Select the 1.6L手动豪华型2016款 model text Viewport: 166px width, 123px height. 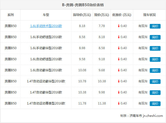click(46, 48)
